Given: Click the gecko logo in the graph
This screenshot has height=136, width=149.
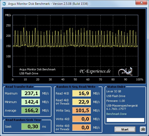Looking at the screenshot, I should point(125,71).
